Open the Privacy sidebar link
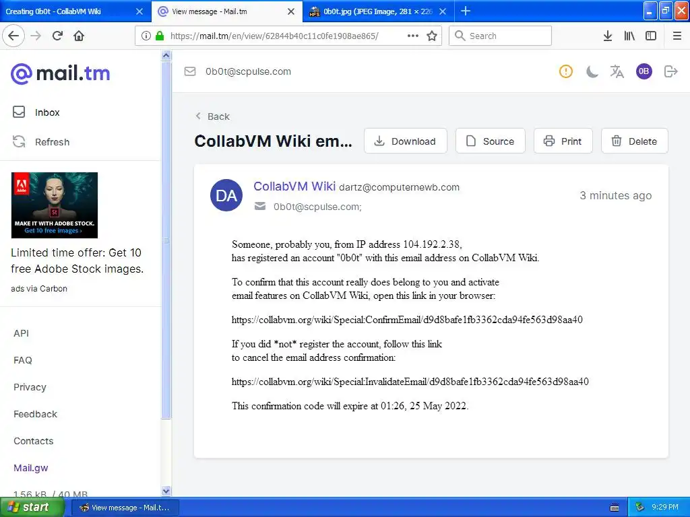Image resolution: width=690 pixels, height=517 pixels. click(x=30, y=387)
